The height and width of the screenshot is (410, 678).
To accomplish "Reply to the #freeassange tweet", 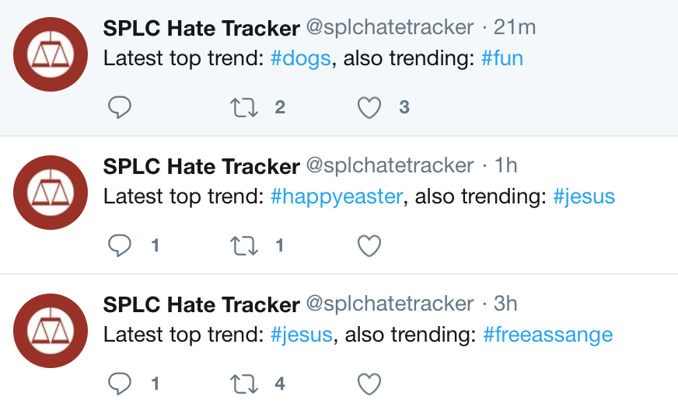I will coord(119,384).
